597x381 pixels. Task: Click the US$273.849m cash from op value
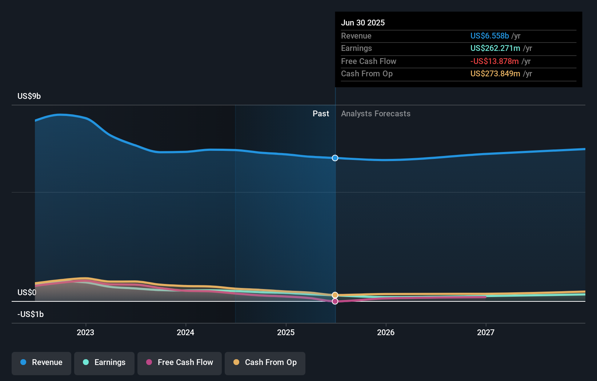tap(495, 73)
